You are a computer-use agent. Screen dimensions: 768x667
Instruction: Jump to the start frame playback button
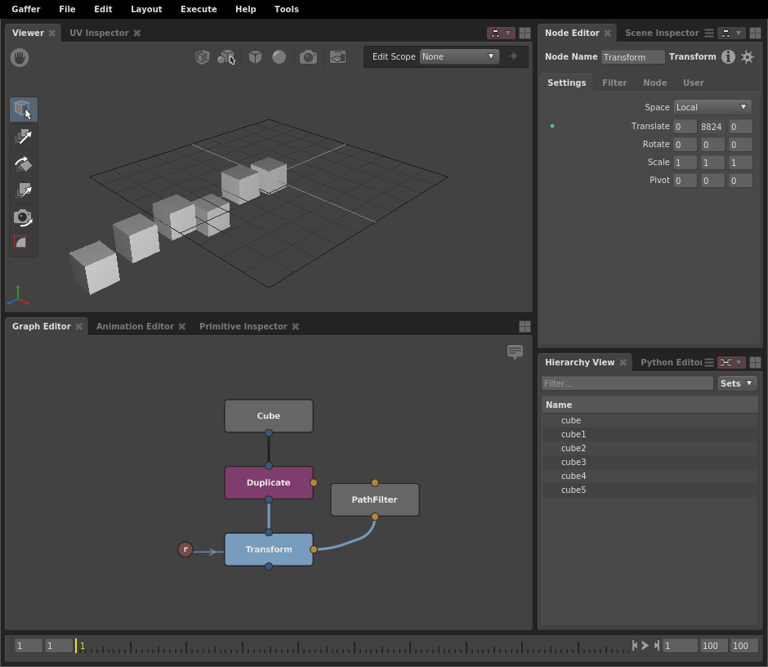635,646
